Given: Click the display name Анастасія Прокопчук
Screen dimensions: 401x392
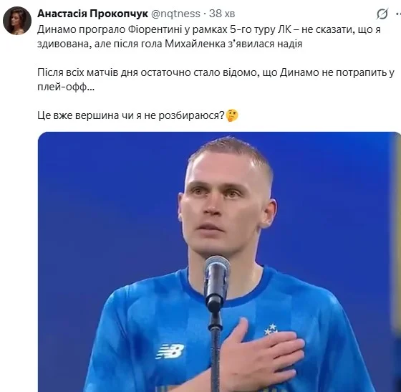Looking at the screenshot, I should click(92, 14).
